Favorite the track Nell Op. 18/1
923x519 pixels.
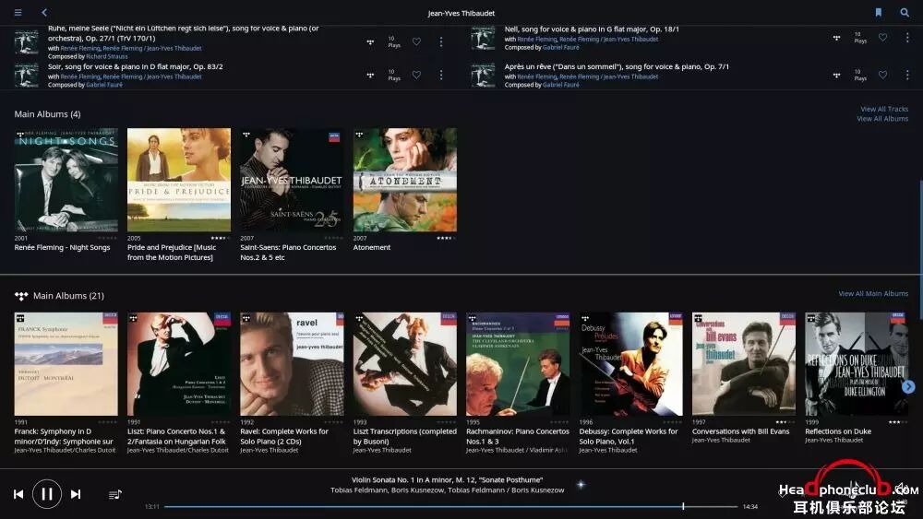(882, 37)
